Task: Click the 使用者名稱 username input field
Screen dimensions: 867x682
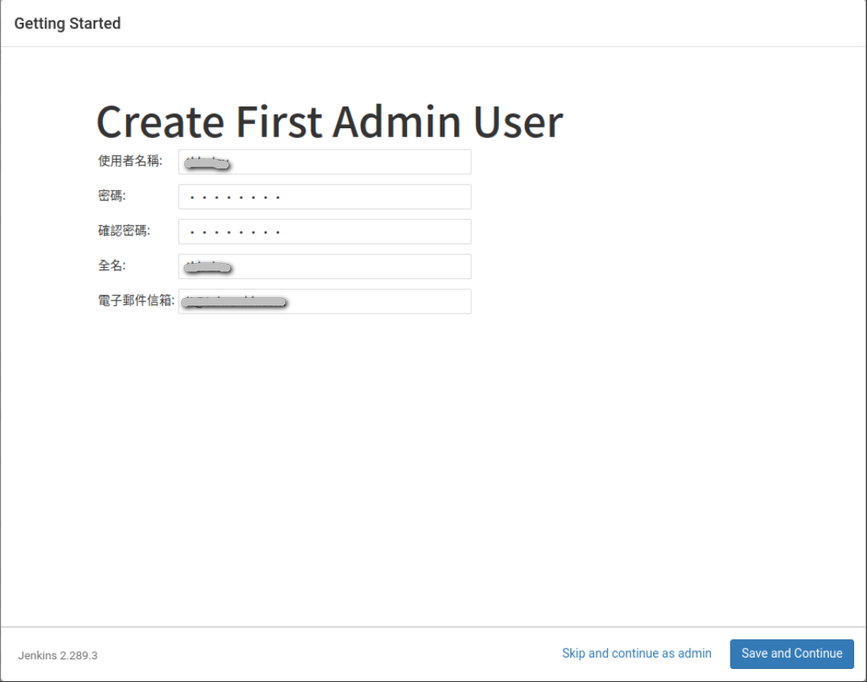Action: 325,162
